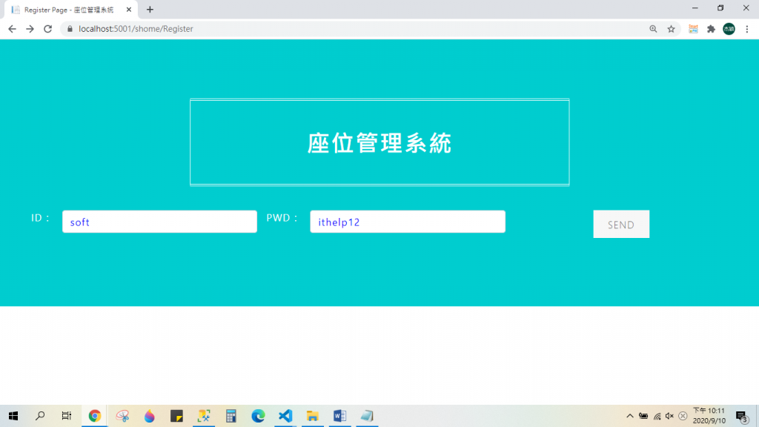Restore down the Chrome window
Screen dimensions: 759x427
click(720, 8)
